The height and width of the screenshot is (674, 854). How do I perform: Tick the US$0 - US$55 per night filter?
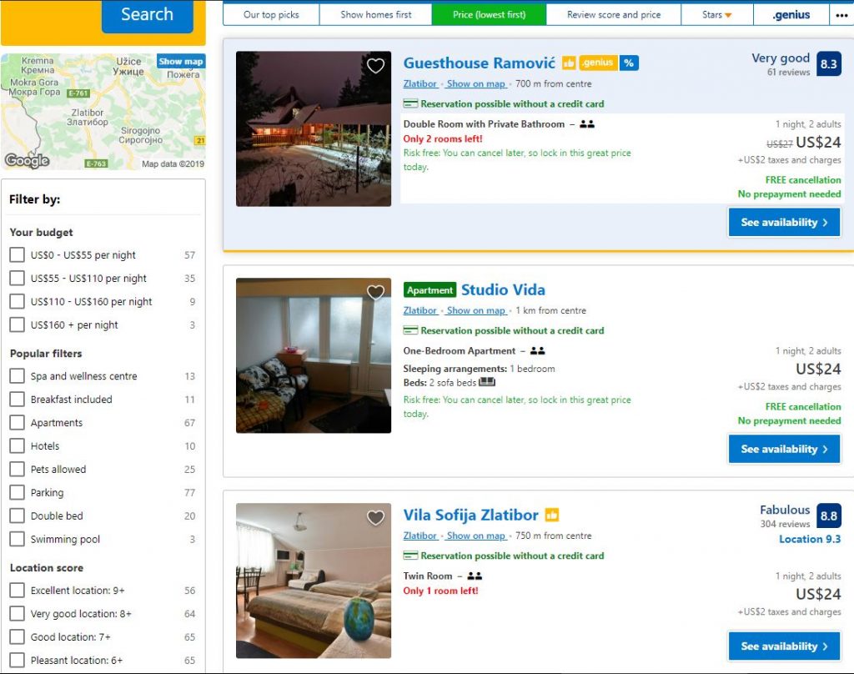coord(17,255)
